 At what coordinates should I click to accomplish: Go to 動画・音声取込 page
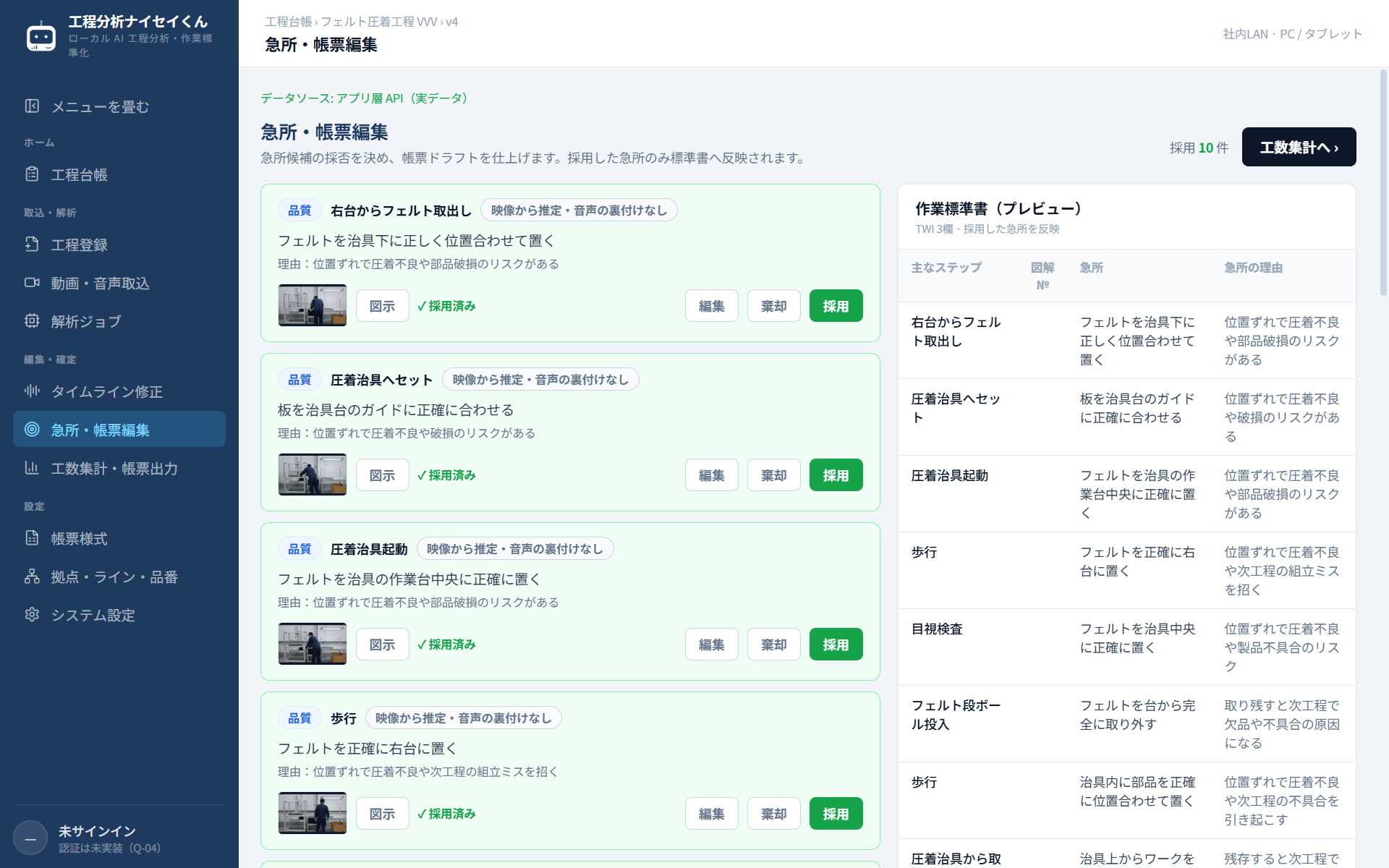[x=119, y=283]
